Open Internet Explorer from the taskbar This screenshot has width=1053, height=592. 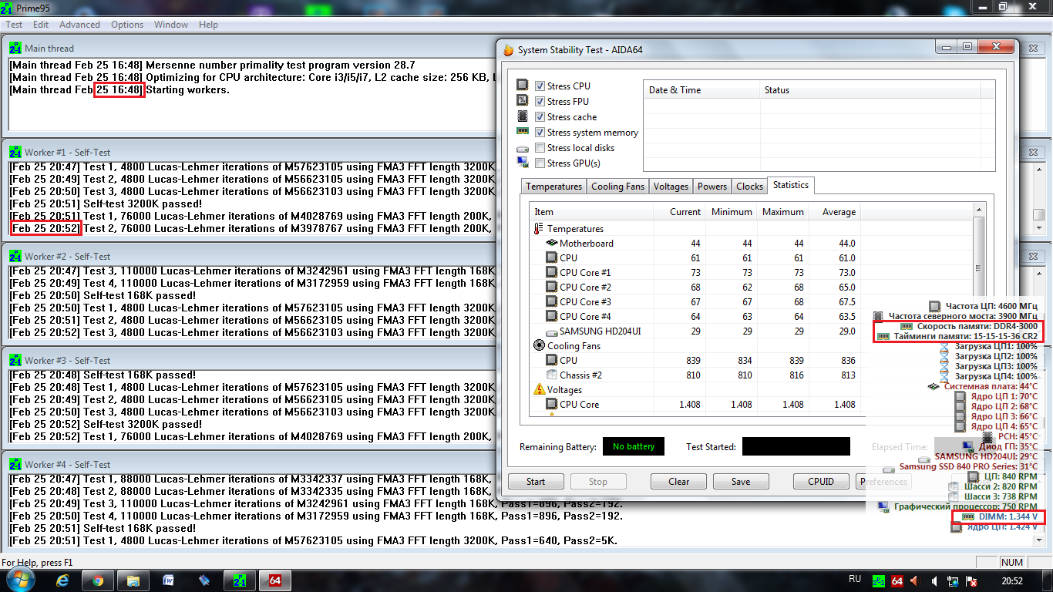coord(62,580)
